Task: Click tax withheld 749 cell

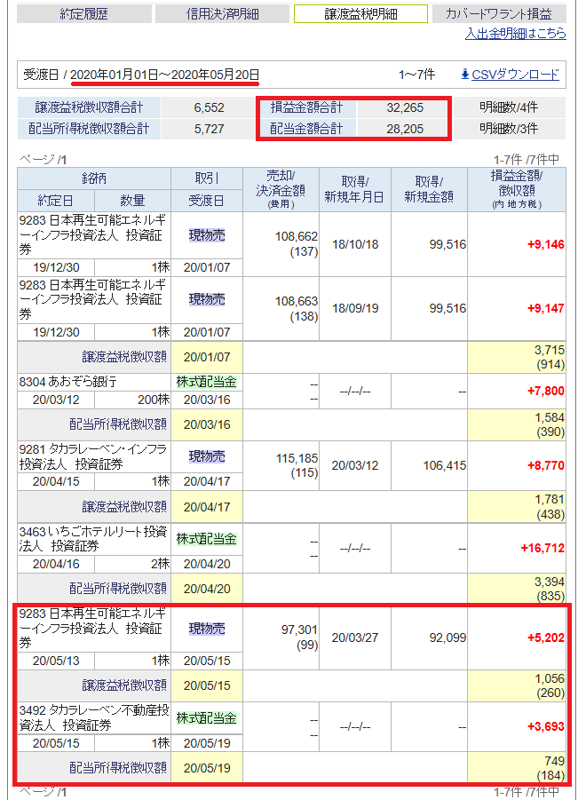Action: tap(517, 768)
